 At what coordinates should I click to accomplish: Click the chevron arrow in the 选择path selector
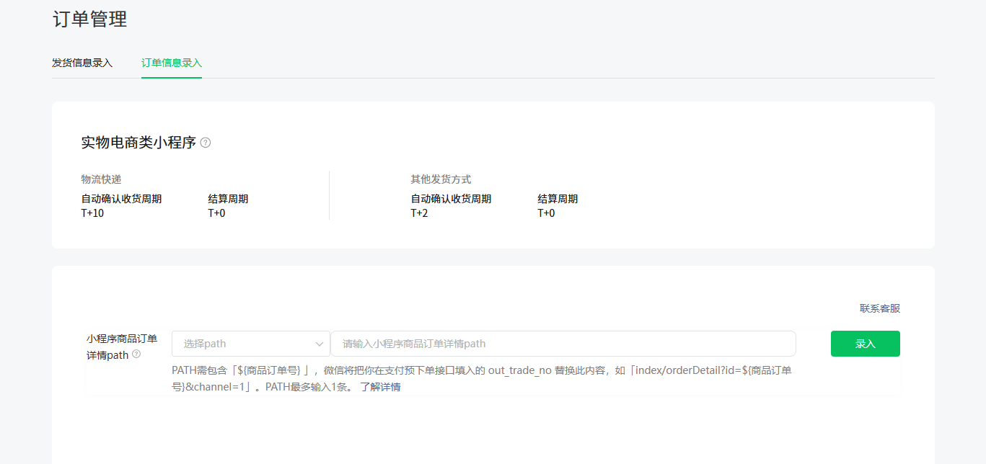pyautogui.click(x=319, y=344)
